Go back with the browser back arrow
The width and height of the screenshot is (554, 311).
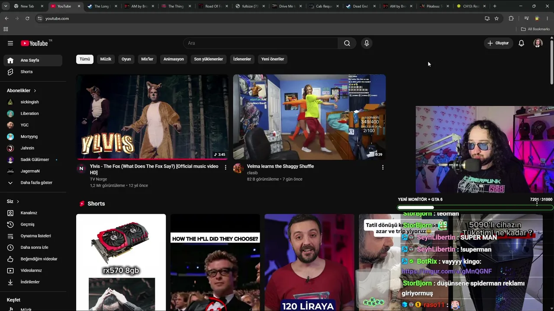pyautogui.click(x=6, y=19)
